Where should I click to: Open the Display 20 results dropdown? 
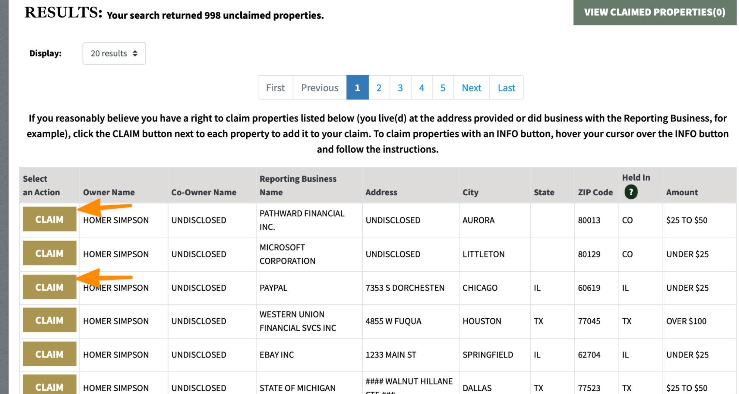coord(114,54)
